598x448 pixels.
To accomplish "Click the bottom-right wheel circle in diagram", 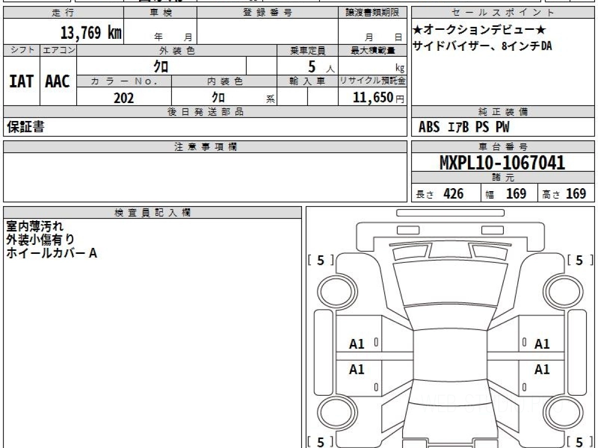I will pos(563,413).
